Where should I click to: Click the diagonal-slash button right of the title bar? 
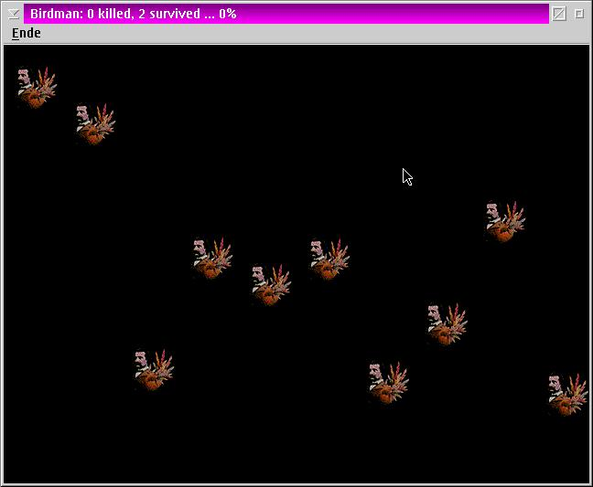[x=559, y=14]
